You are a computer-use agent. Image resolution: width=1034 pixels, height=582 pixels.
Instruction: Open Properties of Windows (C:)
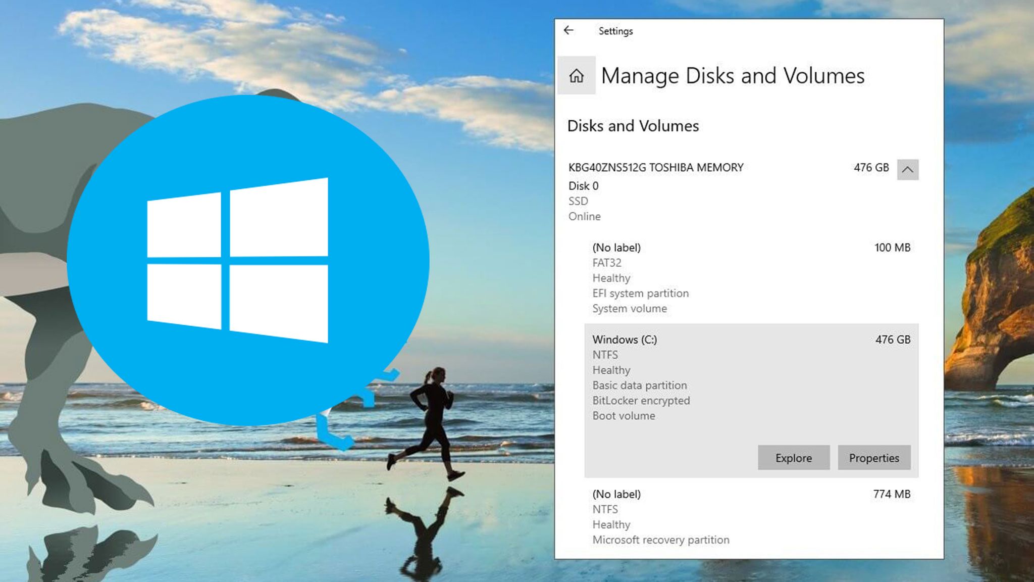click(874, 458)
